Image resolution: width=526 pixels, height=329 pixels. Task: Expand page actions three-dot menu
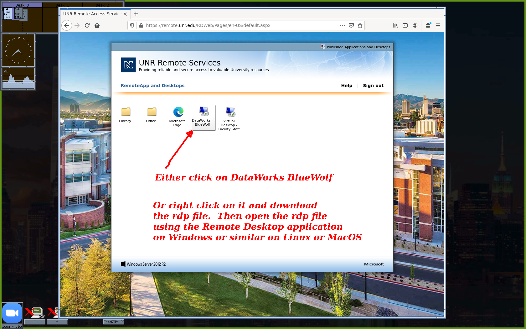click(343, 25)
